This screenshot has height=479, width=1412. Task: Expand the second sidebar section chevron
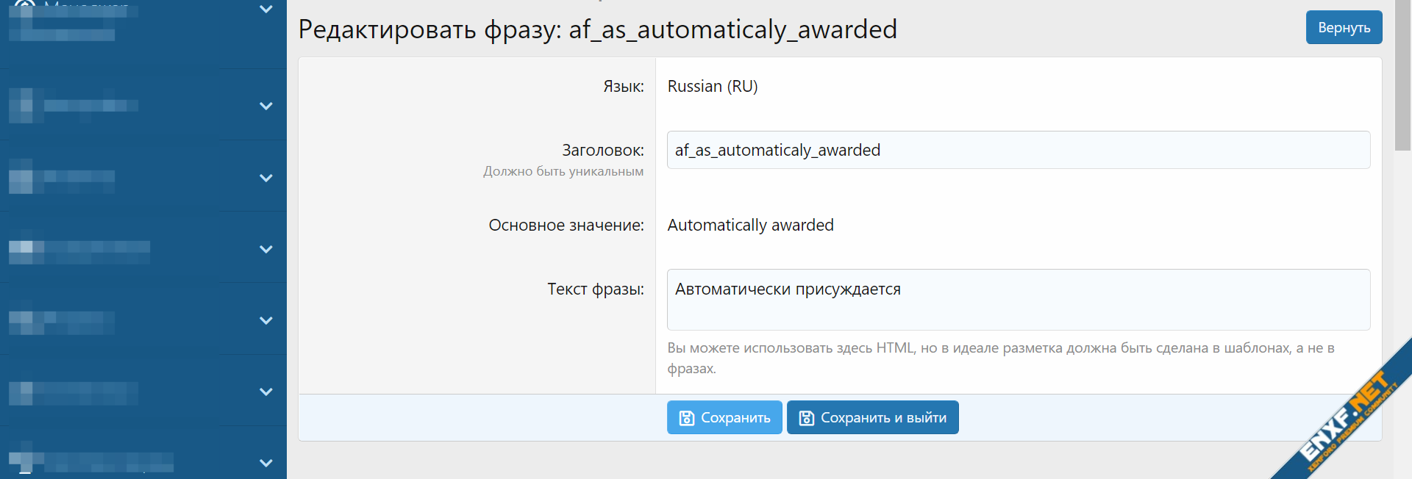(266, 106)
